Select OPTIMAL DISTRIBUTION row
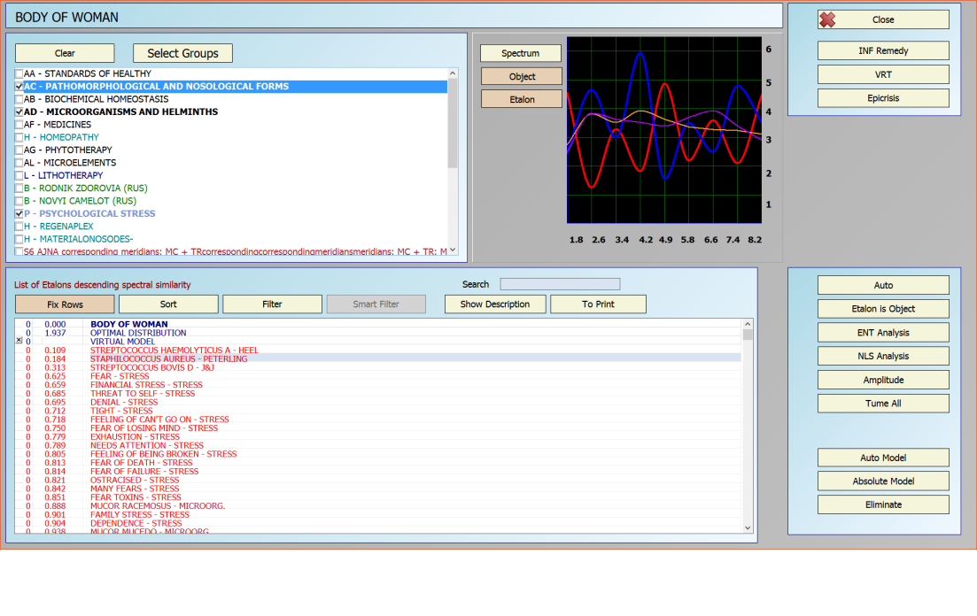Image resolution: width=977 pixels, height=616 pixels. coord(377,333)
